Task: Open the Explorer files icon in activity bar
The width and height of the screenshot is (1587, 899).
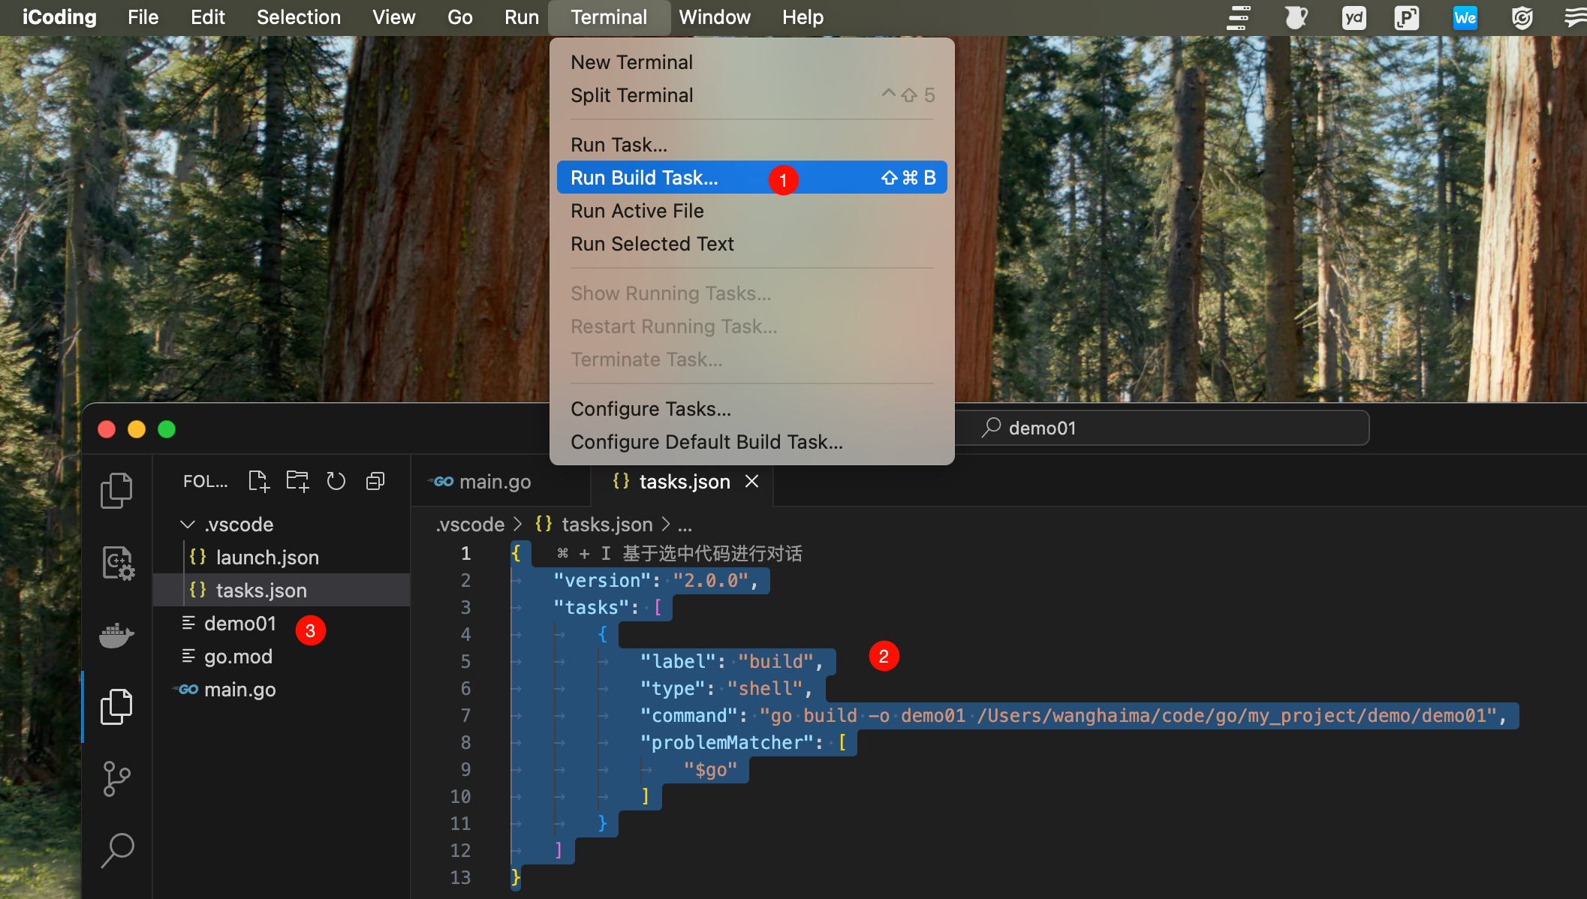Action: (x=116, y=491)
